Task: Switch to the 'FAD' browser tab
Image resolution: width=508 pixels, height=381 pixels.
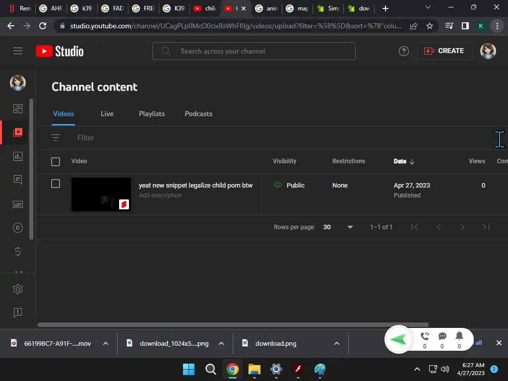Action: pos(113,8)
